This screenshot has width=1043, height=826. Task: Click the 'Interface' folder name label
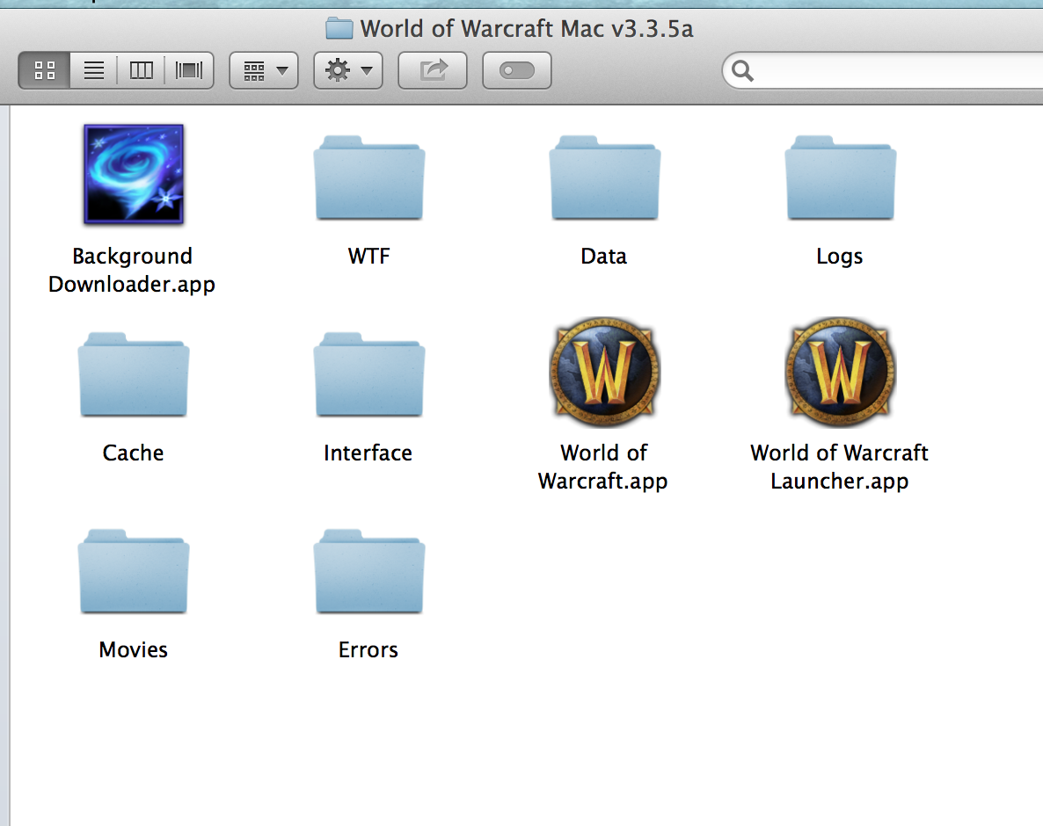[368, 453]
